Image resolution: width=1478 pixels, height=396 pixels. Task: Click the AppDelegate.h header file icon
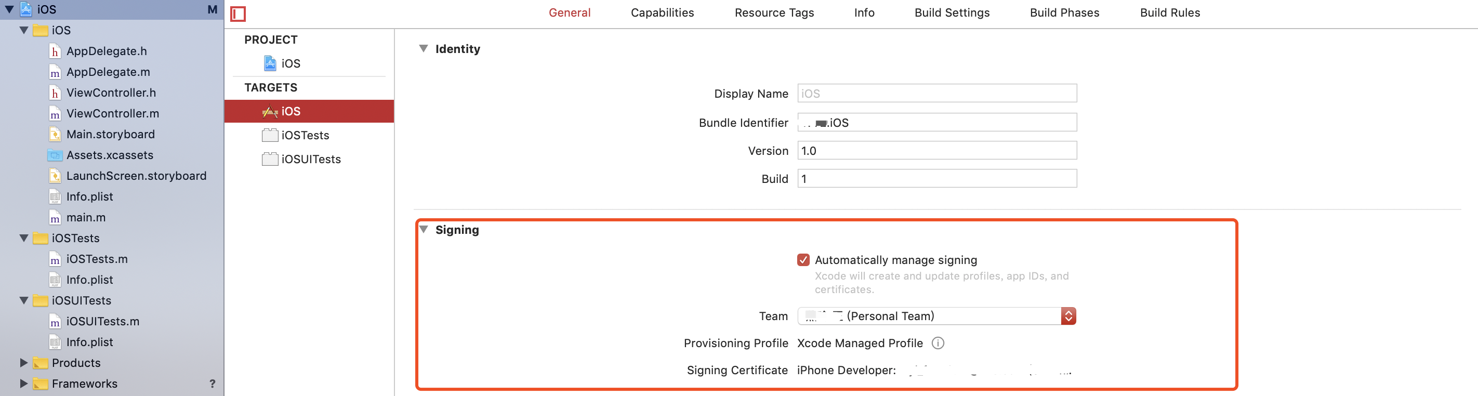(x=55, y=51)
